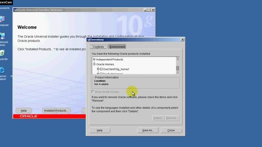262x147 pixels.
Task: Maximize the Oracle Universal Installer window
Action: click(149, 10)
